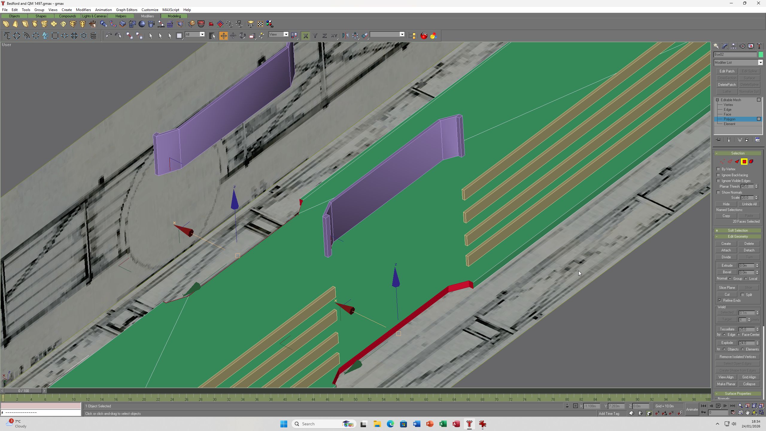Uncheck the Refine Ends option
This screenshot has width=766, height=431.
point(720,300)
